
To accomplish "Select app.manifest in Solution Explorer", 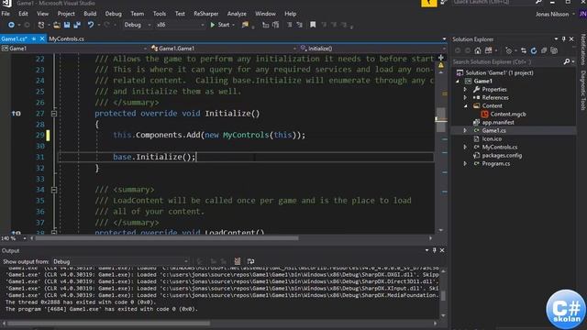I will click(x=498, y=122).
